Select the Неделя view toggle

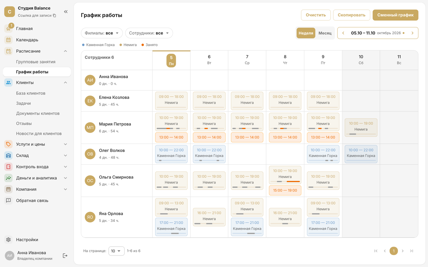pyautogui.click(x=306, y=33)
